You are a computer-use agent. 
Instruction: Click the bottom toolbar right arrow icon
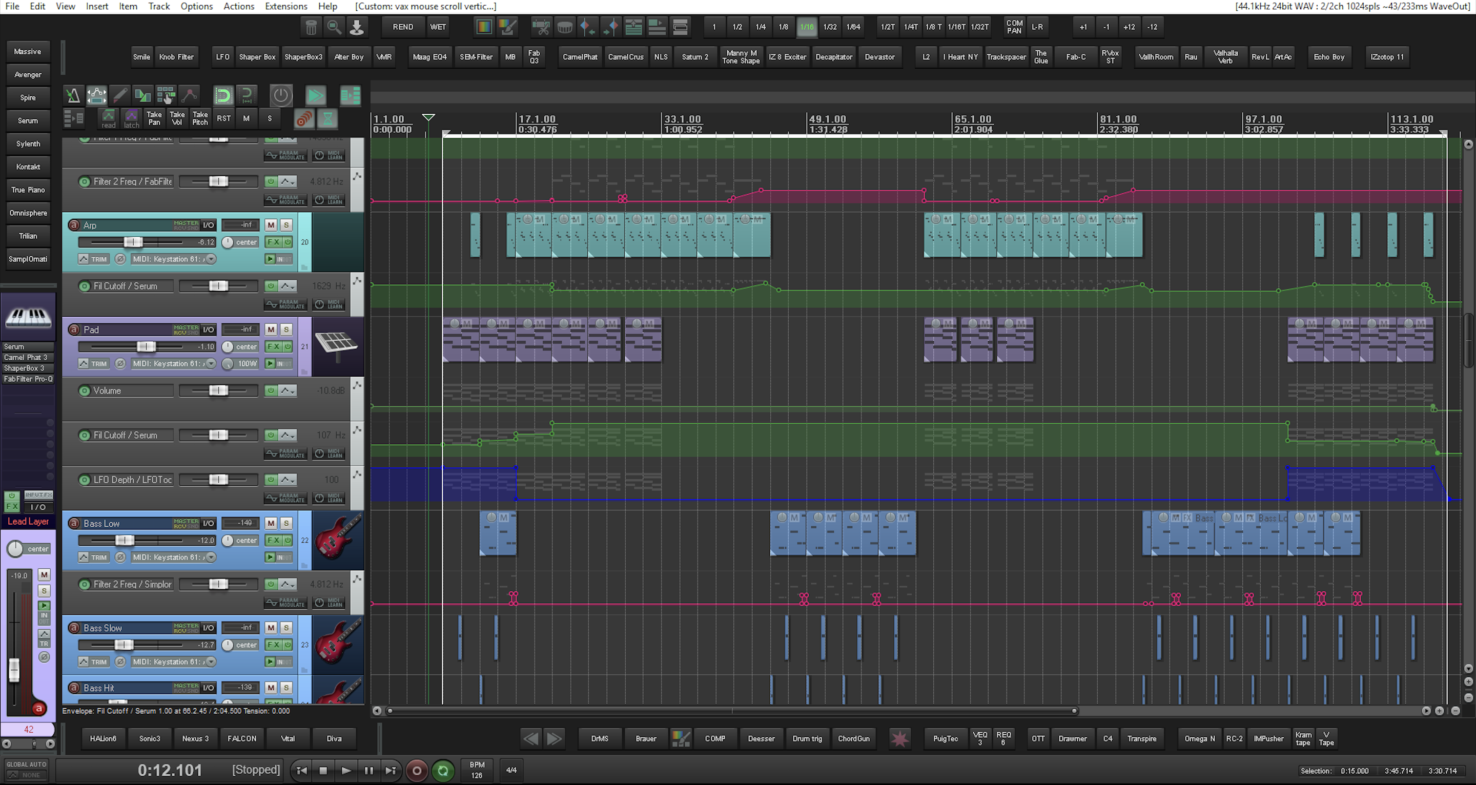tap(554, 738)
